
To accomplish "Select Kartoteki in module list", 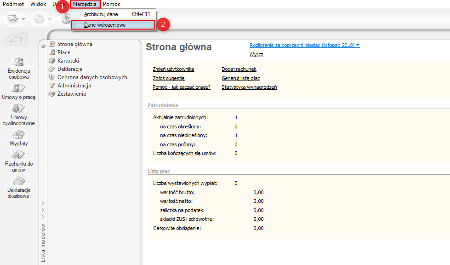I will point(68,61).
